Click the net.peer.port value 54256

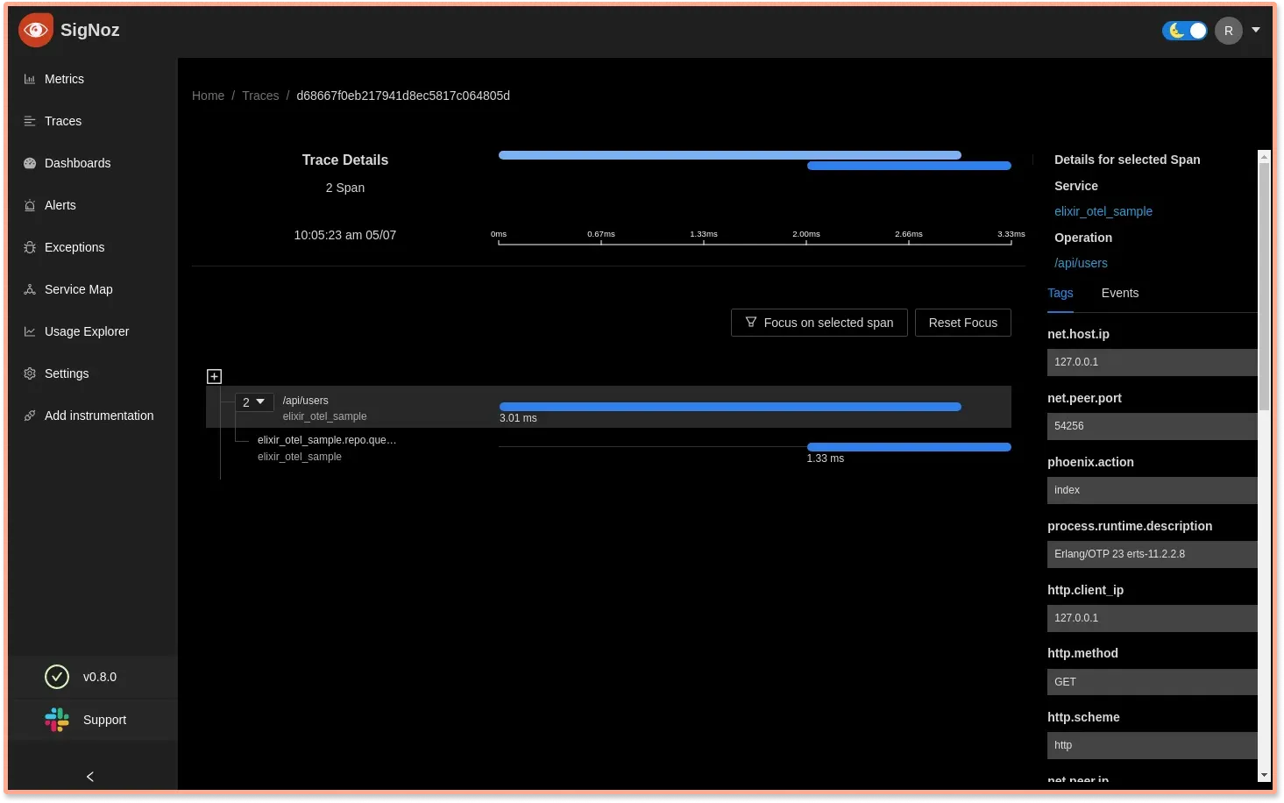coord(1153,426)
